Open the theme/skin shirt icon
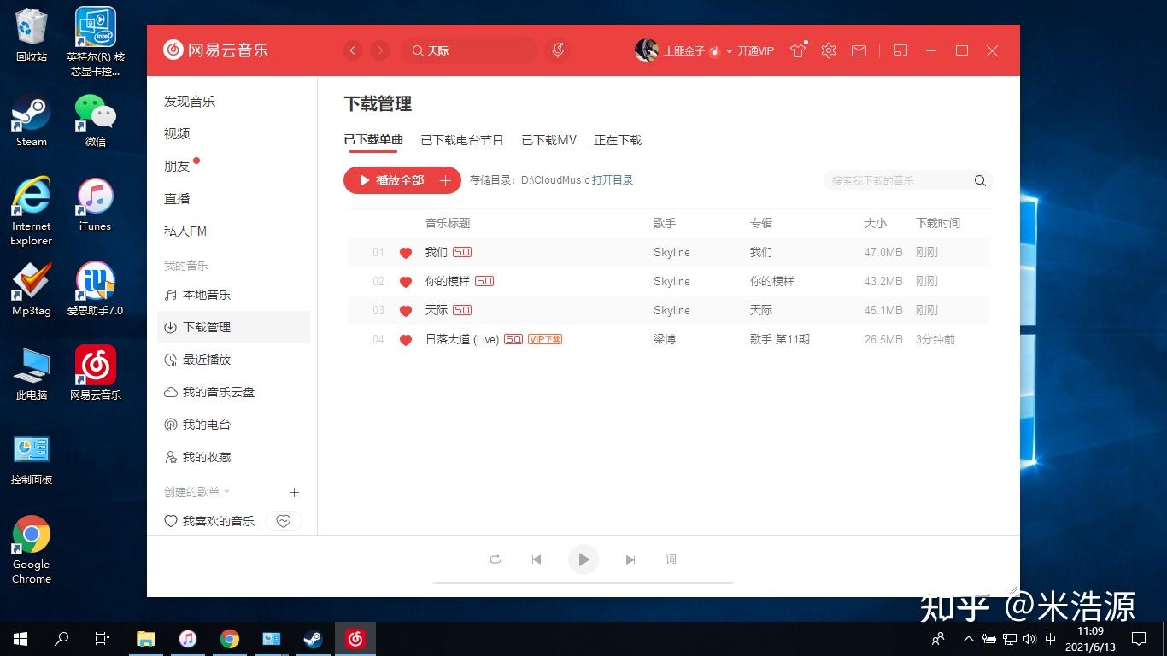The width and height of the screenshot is (1167, 656). click(x=797, y=50)
